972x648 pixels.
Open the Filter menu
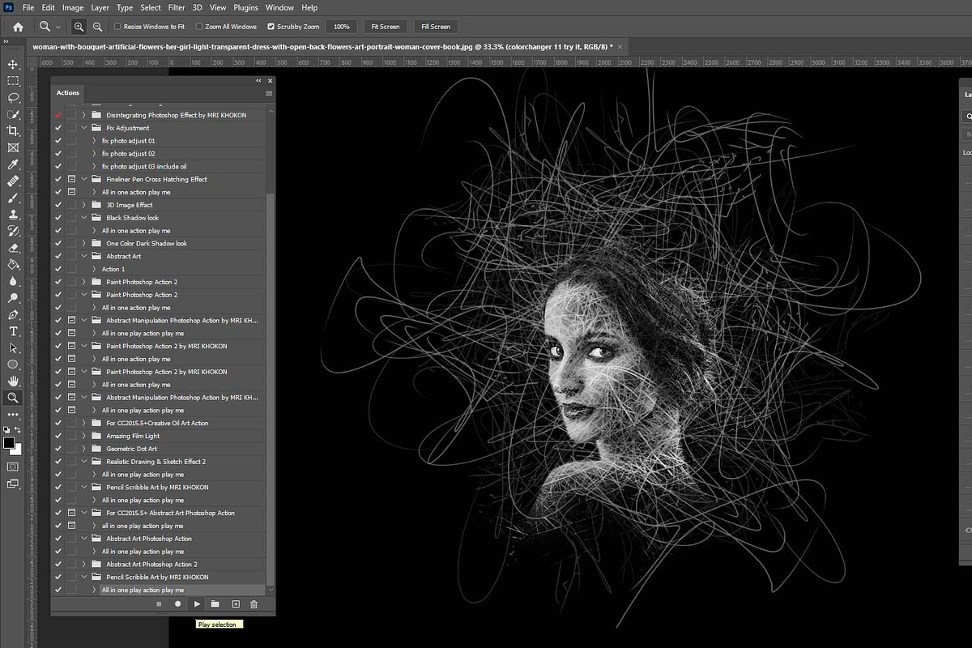[177, 7]
